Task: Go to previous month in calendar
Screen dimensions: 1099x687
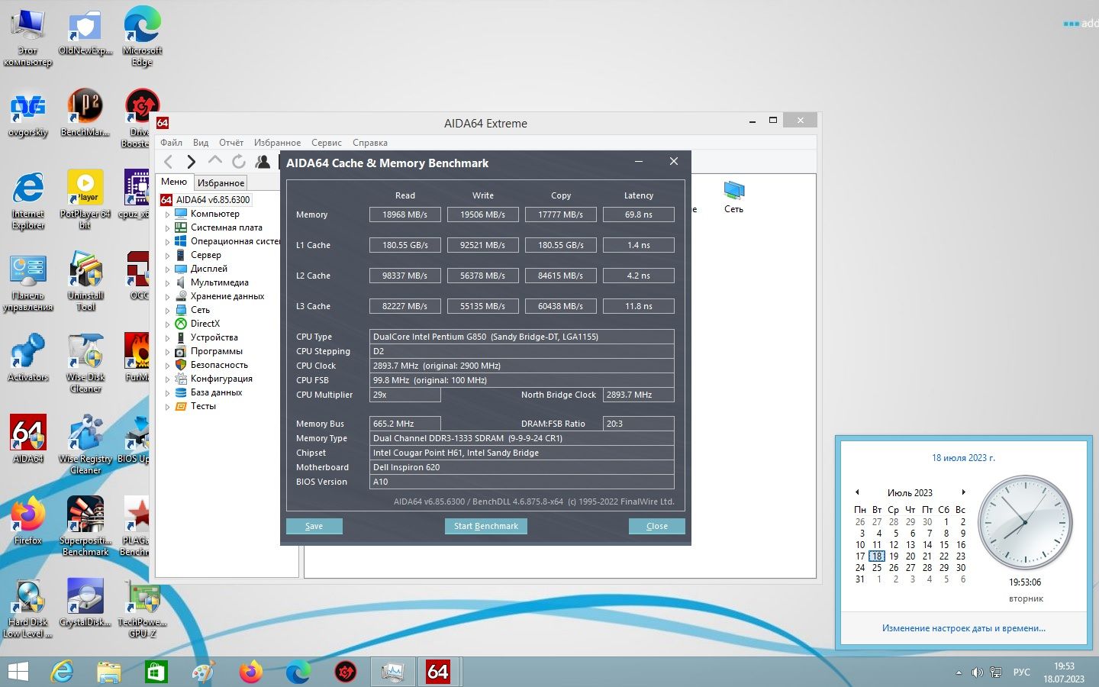Action: pos(858,492)
